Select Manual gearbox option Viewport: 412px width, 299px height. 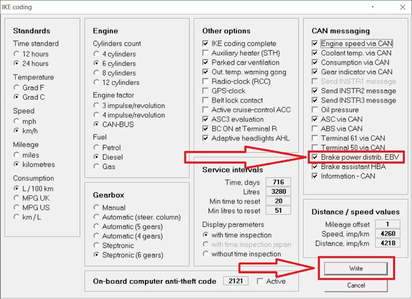click(x=96, y=207)
